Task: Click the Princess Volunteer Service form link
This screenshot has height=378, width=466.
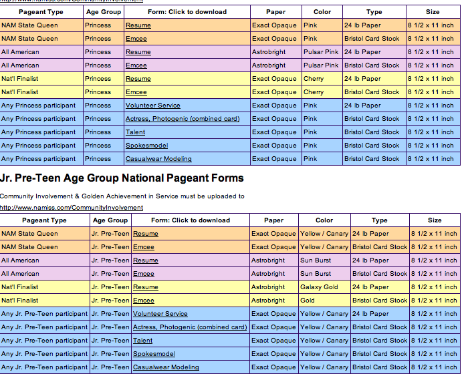Action: 152,106
